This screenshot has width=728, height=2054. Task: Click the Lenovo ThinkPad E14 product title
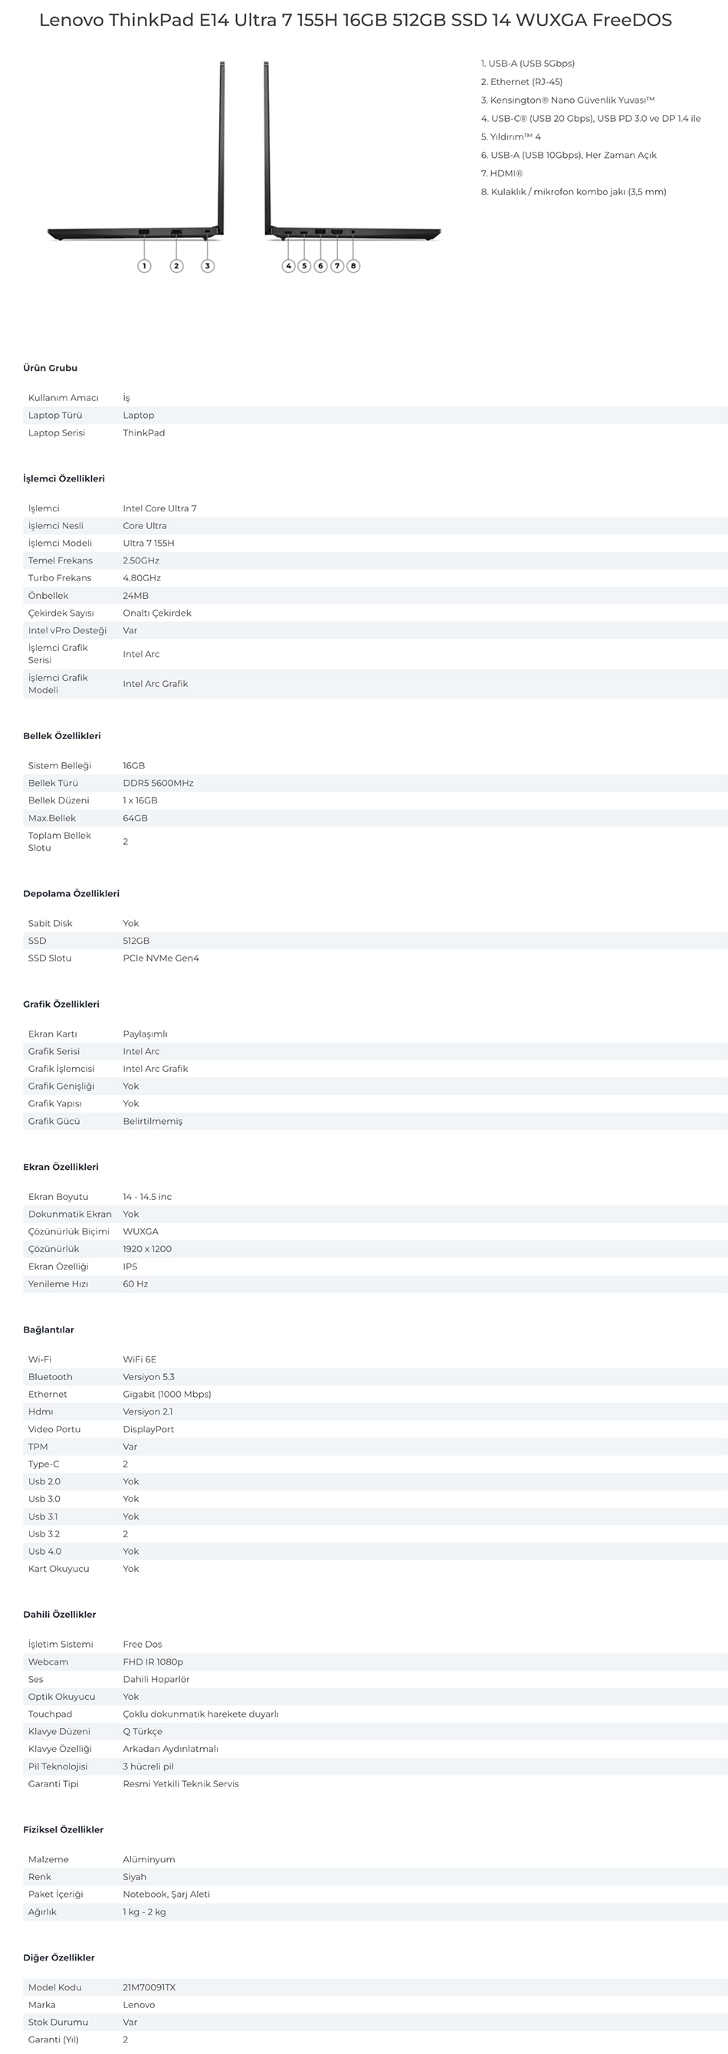(x=355, y=20)
